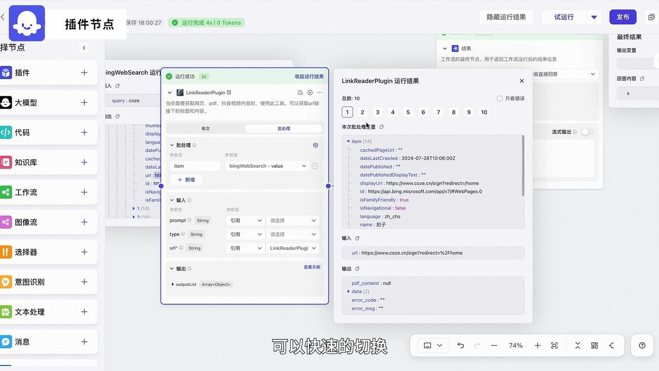Click the run-node play icon on LinkReaderPlugin
659x371 pixels.
tap(310, 92)
